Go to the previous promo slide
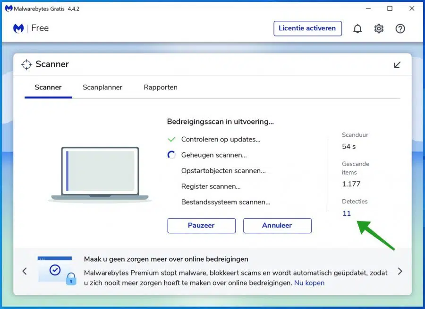This screenshot has height=309, width=425. [x=25, y=271]
